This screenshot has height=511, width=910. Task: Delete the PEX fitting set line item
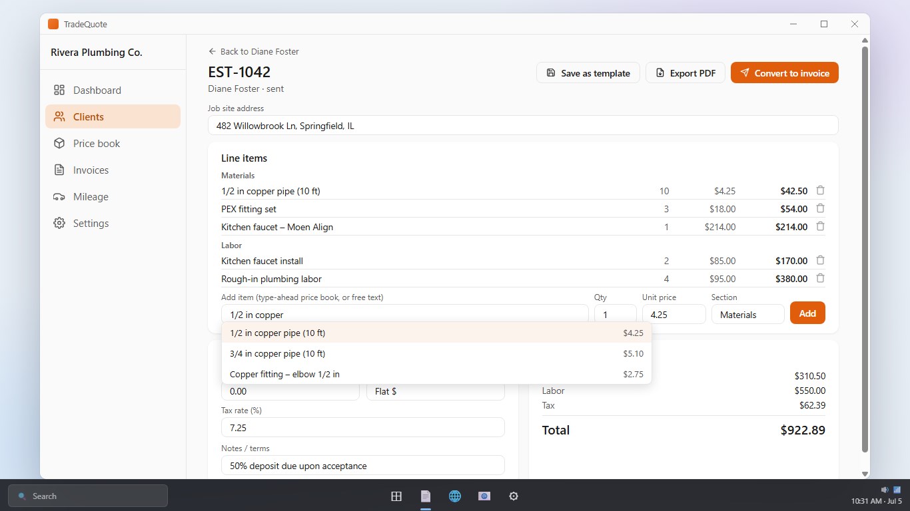[x=820, y=208]
